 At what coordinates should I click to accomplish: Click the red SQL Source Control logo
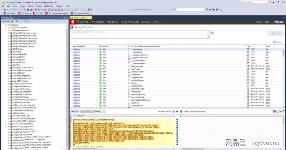(73, 22)
